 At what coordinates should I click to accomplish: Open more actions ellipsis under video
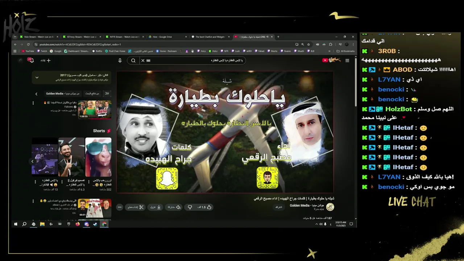point(119,207)
